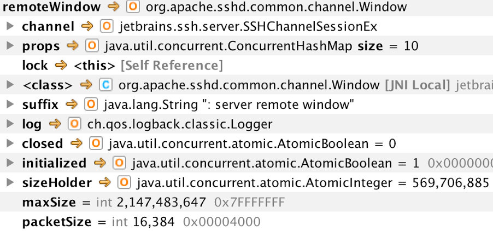Select the remoteWindow root row

click(246, 8)
